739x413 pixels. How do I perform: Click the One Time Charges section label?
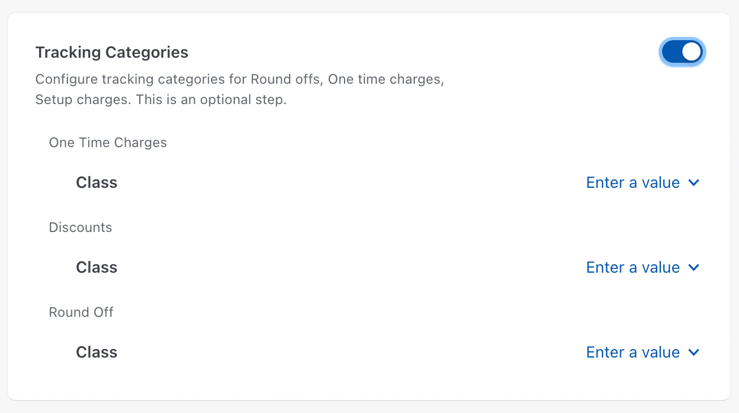[x=108, y=143]
